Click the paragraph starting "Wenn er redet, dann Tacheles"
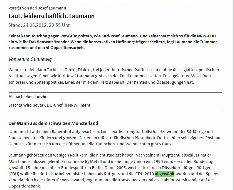 point(114,76)
